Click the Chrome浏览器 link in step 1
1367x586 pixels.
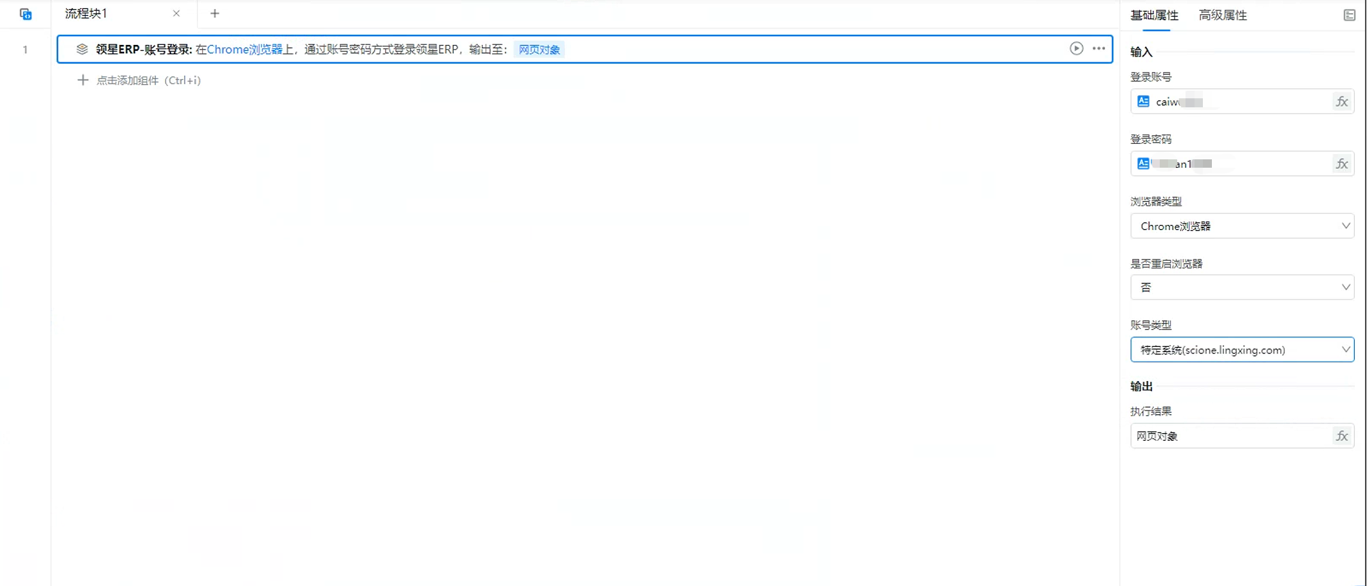coord(245,49)
